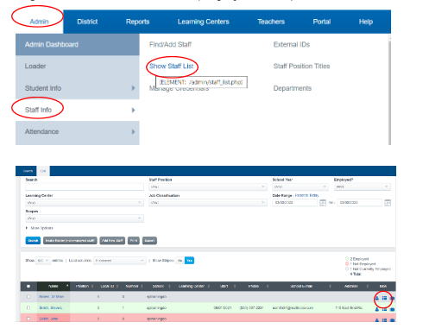This screenshot has height=335, width=423.
Task: Open calendar picker for the start date
Action: click(323, 203)
